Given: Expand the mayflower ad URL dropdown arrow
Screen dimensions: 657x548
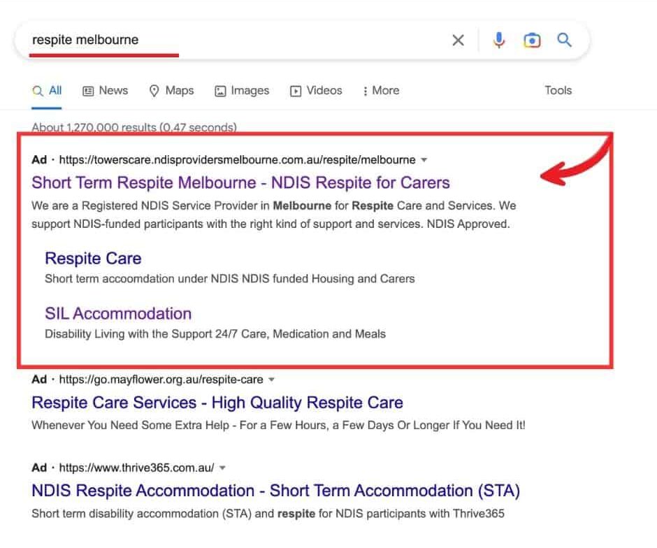Looking at the screenshot, I should [272, 380].
